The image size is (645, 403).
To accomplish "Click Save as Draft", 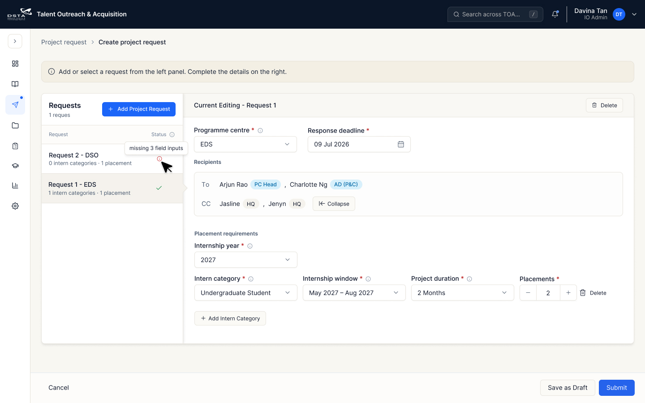I will coord(568,388).
